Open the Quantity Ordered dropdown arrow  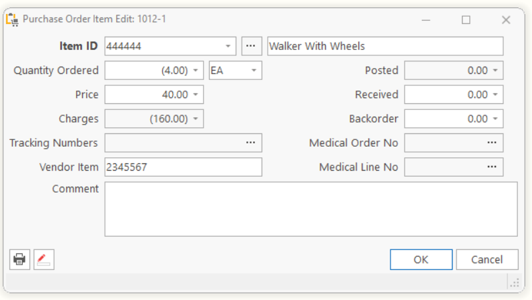click(x=196, y=70)
